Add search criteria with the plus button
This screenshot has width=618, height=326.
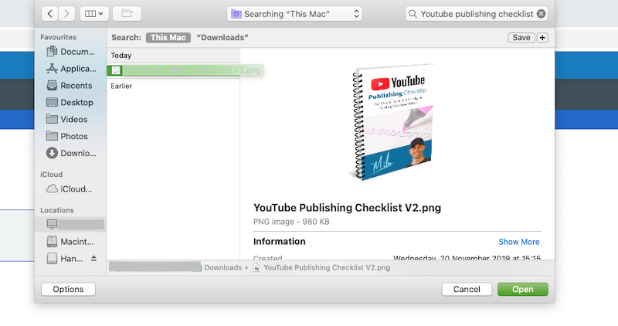542,37
